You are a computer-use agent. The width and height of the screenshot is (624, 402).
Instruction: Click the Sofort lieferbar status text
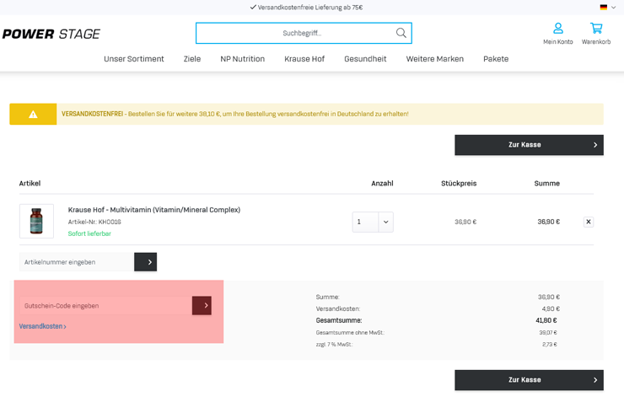(89, 233)
